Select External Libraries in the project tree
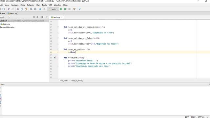 pos(7,27)
